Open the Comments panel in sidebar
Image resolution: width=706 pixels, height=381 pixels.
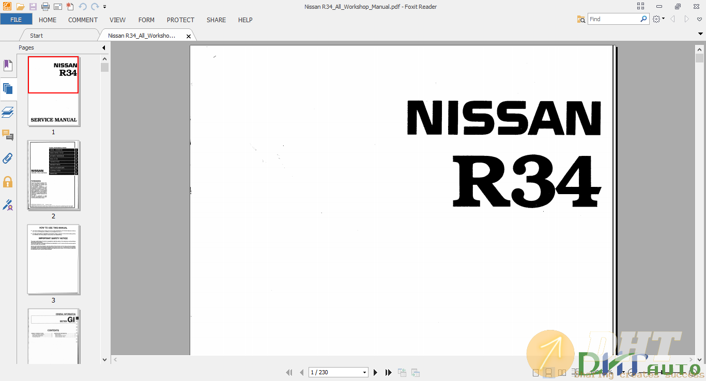pos(8,135)
